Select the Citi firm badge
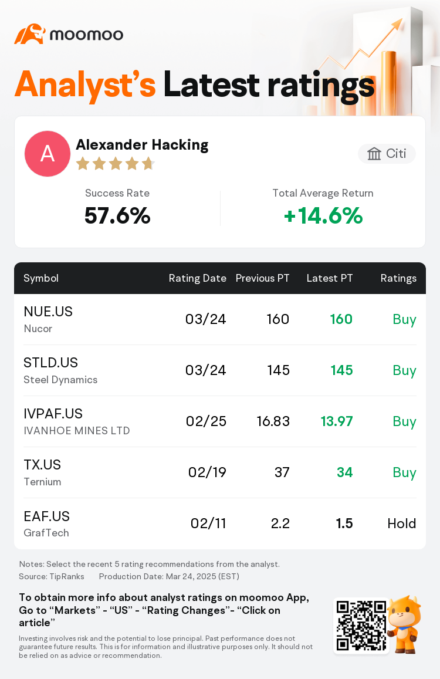 (x=387, y=154)
